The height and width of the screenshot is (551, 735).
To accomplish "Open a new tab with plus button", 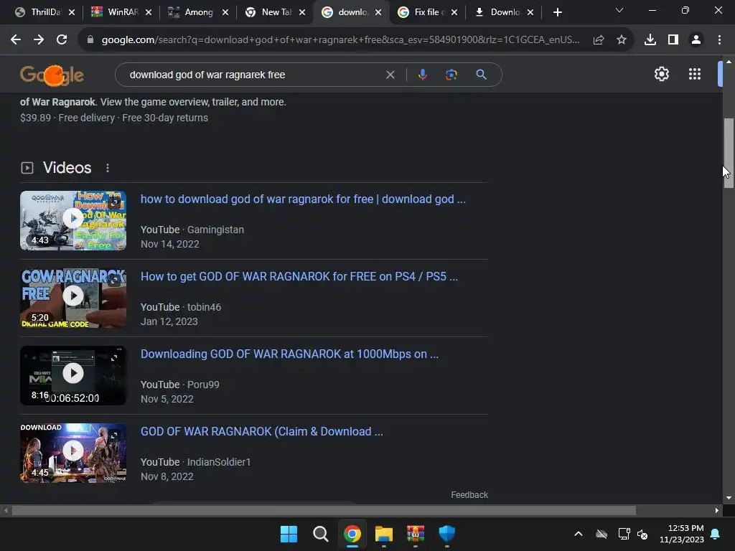I will [557, 12].
